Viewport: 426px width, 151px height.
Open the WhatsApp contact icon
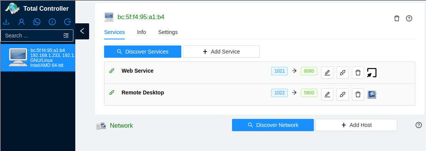[x=36, y=22]
